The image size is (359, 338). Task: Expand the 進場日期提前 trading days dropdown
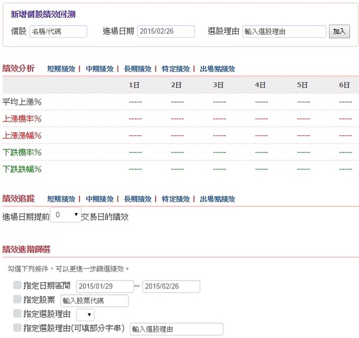click(66, 215)
